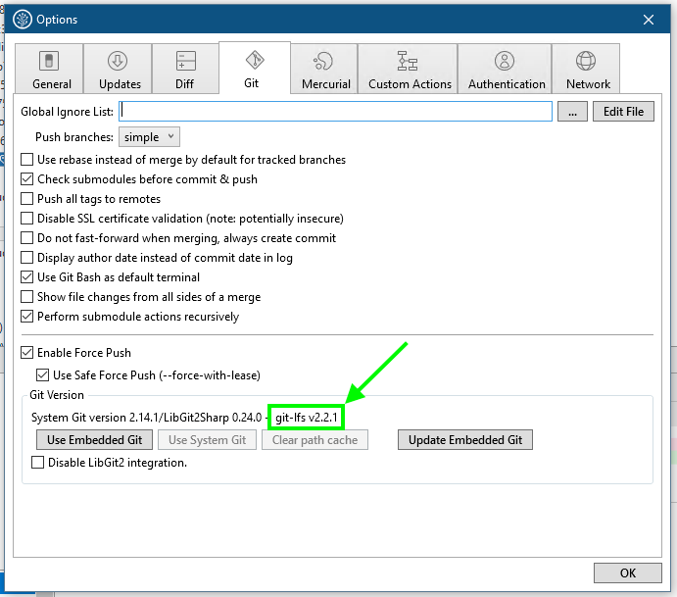Image resolution: width=677 pixels, height=597 pixels.
Task: Open the Custom Actions tab label
Action: coord(410,83)
